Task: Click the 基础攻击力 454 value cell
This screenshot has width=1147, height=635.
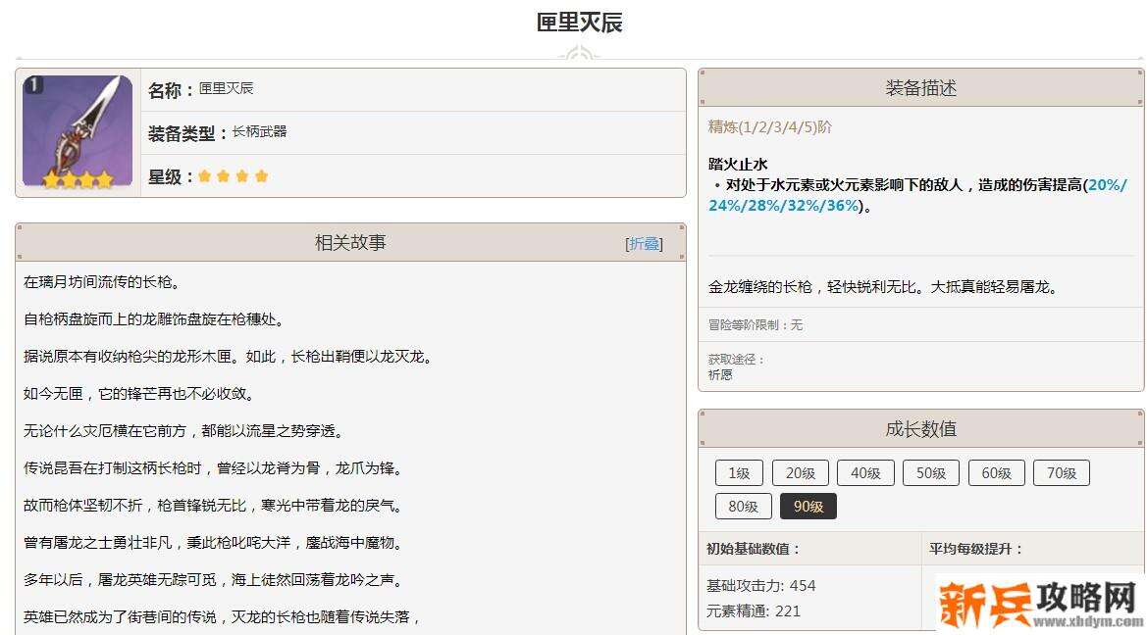Action: pyautogui.click(x=760, y=585)
